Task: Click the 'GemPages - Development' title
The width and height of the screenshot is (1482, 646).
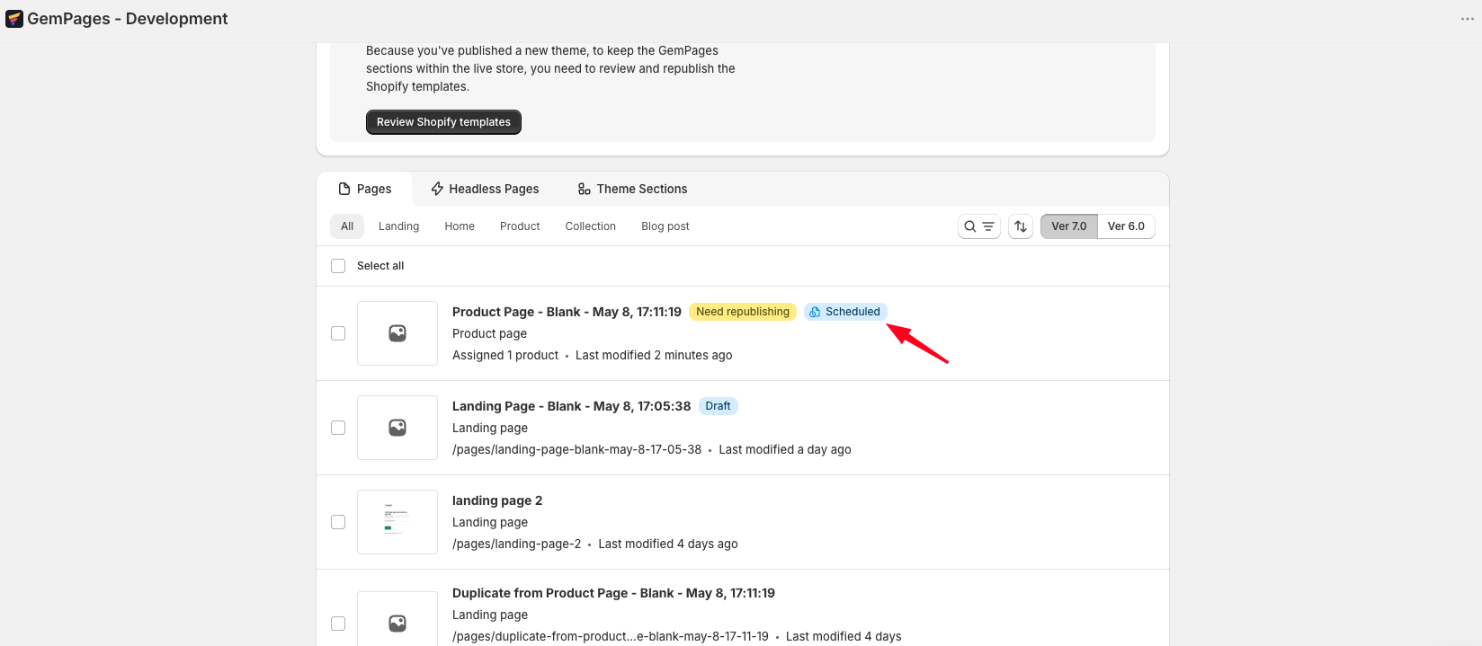Action: pyautogui.click(x=128, y=19)
